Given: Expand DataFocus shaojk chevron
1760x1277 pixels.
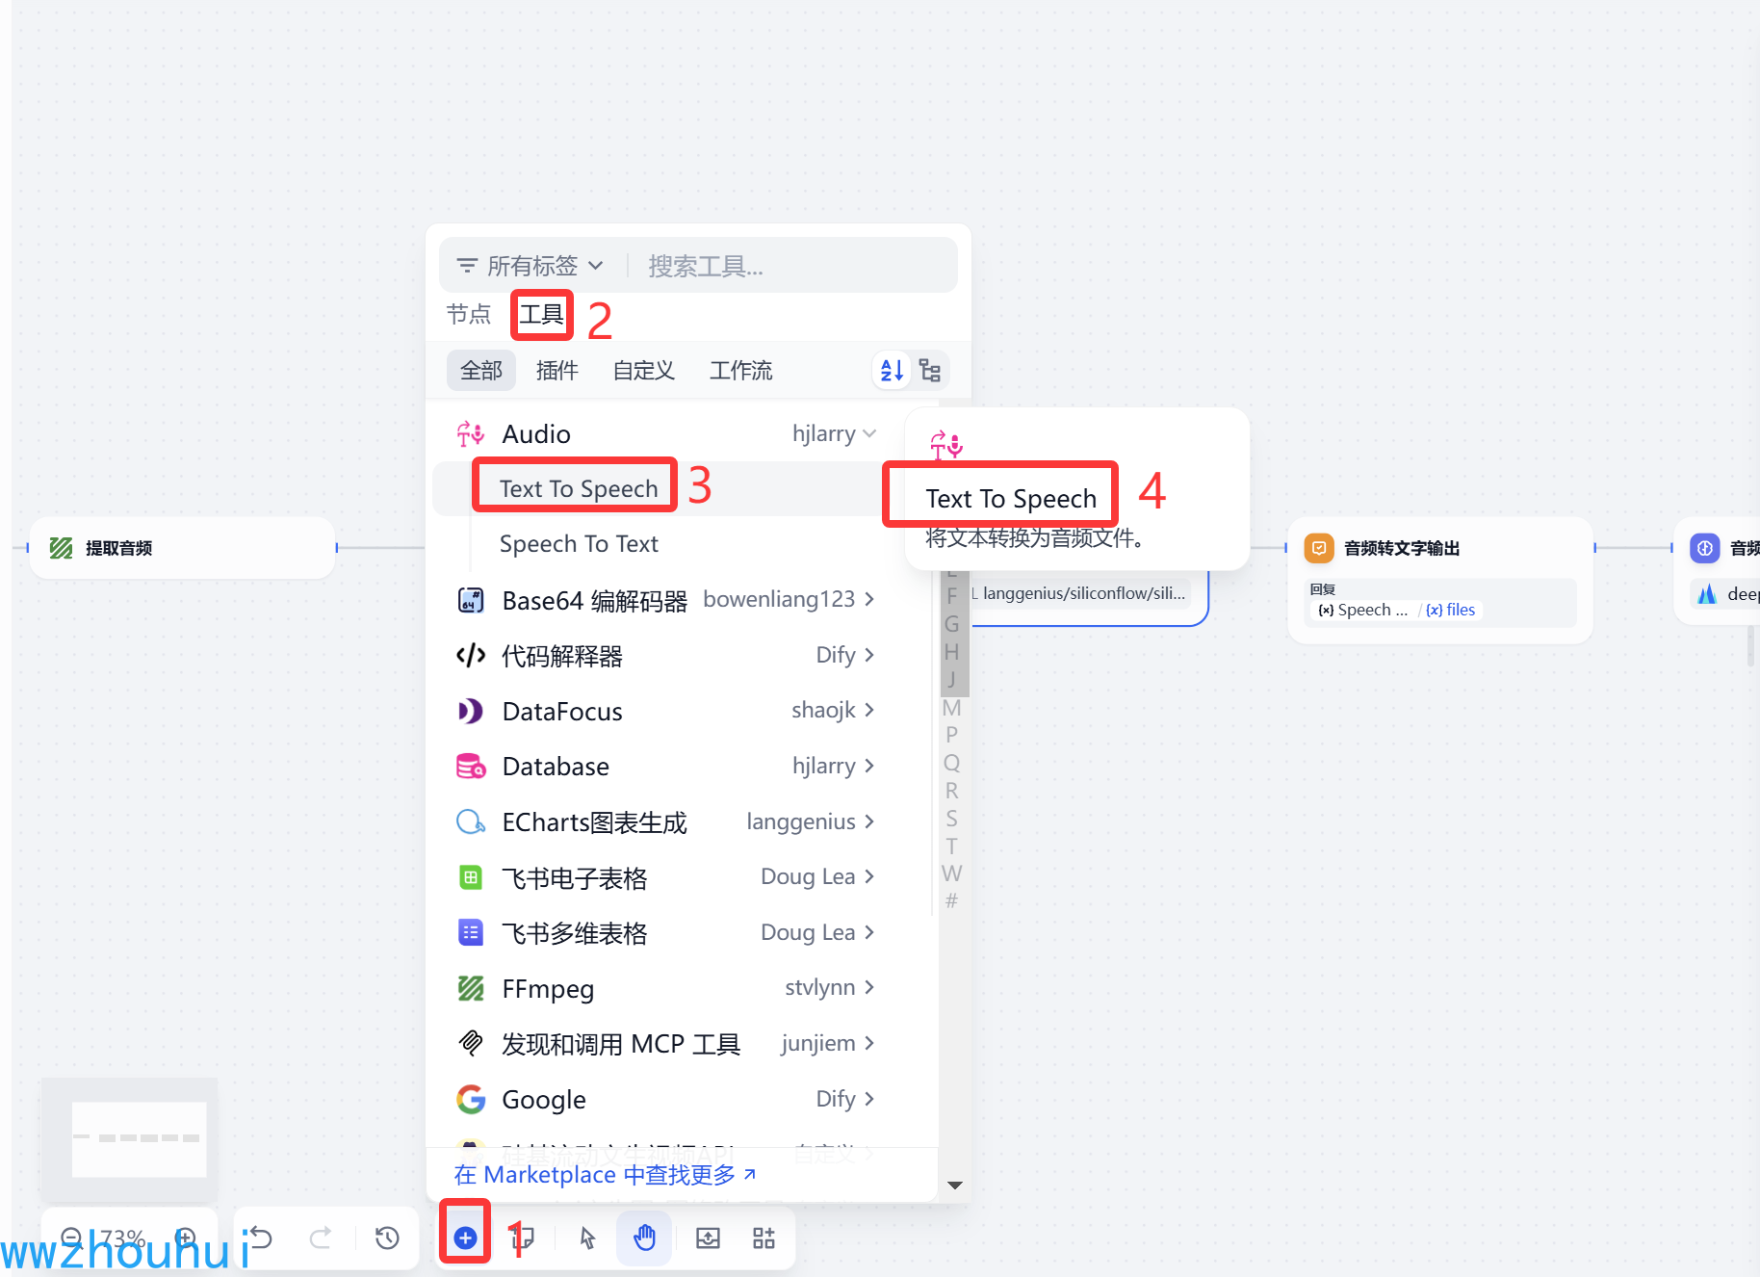Looking at the screenshot, I should pos(869,710).
